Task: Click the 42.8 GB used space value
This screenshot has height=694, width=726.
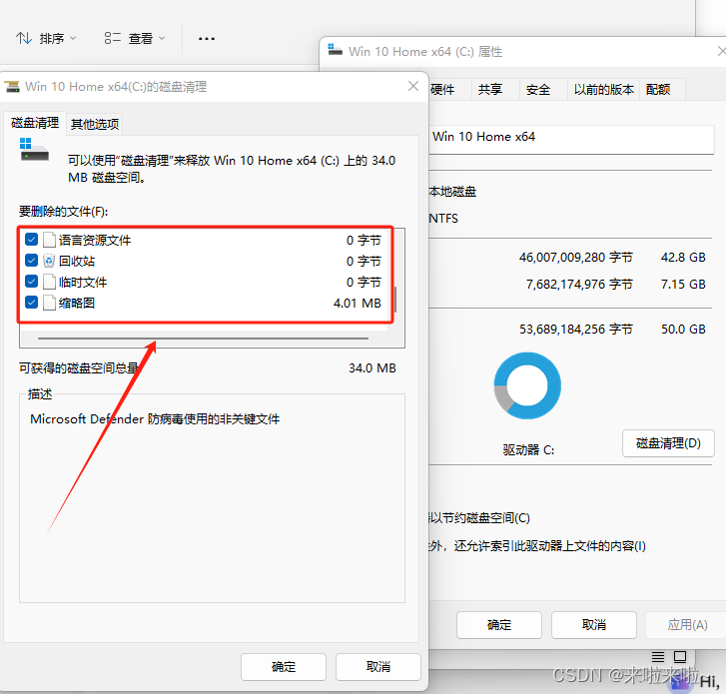Action: point(683,258)
